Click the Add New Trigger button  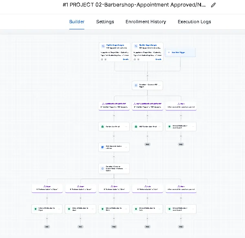(180, 52)
